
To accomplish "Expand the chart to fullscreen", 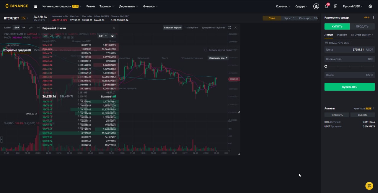I will (230, 28).
